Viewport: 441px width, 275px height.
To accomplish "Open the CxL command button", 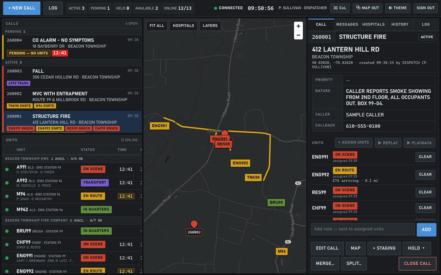I will tap(340, 8).
